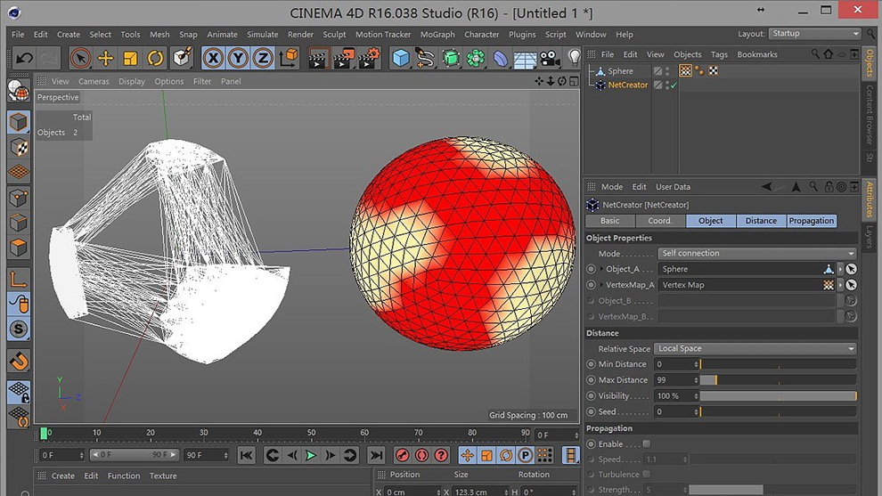Click Record Active Objects key button
Viewport: 882px width, 496px height.
click(402, 455)
